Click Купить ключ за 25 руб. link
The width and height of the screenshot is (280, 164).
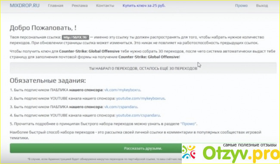point(144,6)
